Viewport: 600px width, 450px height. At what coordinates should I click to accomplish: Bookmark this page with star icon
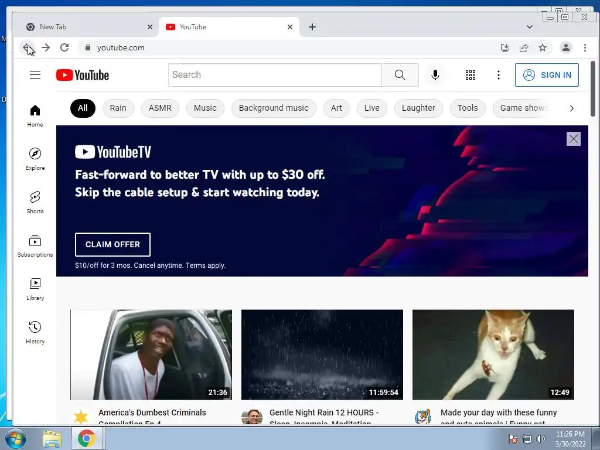tap(542, 47)
